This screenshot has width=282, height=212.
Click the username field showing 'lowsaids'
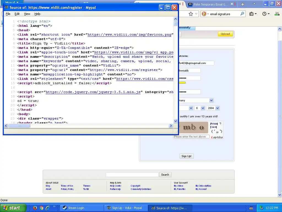point(189,70)
